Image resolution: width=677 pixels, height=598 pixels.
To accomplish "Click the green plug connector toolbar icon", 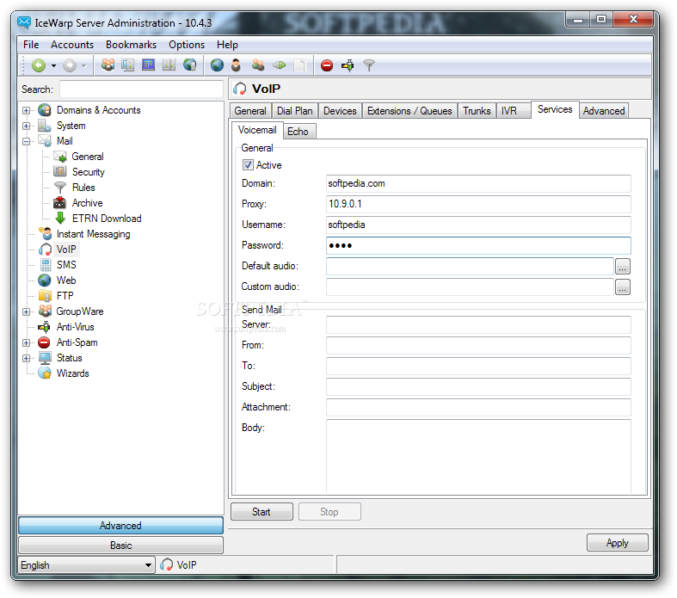I will click(x=279, y=65).
